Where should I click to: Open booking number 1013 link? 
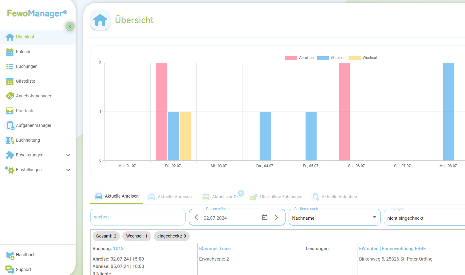118,249
